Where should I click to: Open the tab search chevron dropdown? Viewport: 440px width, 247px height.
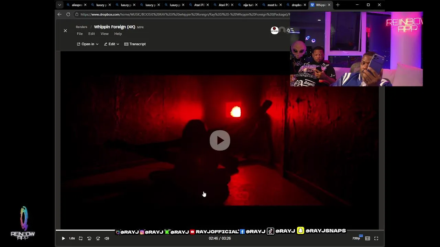[x=59, y=5]
